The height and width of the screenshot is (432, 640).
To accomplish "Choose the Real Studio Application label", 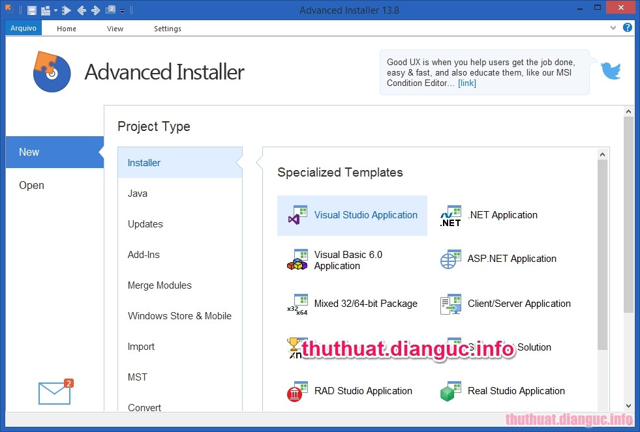I will pos(516,390).
